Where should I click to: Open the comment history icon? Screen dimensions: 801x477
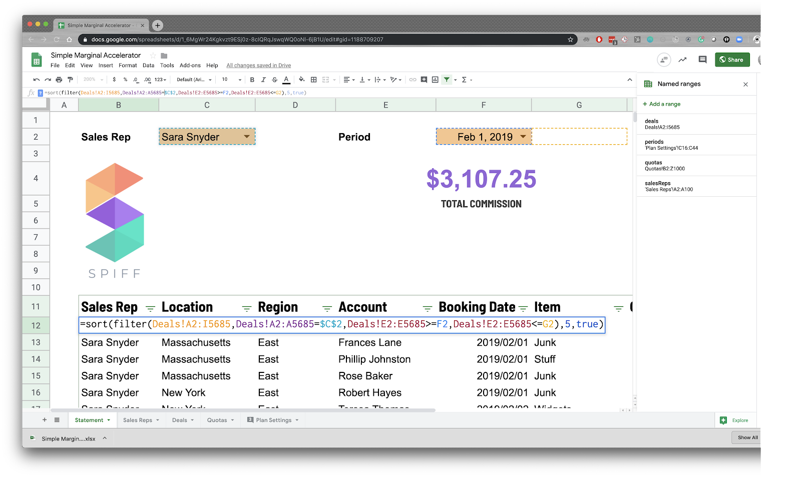(x=702, y=60)
